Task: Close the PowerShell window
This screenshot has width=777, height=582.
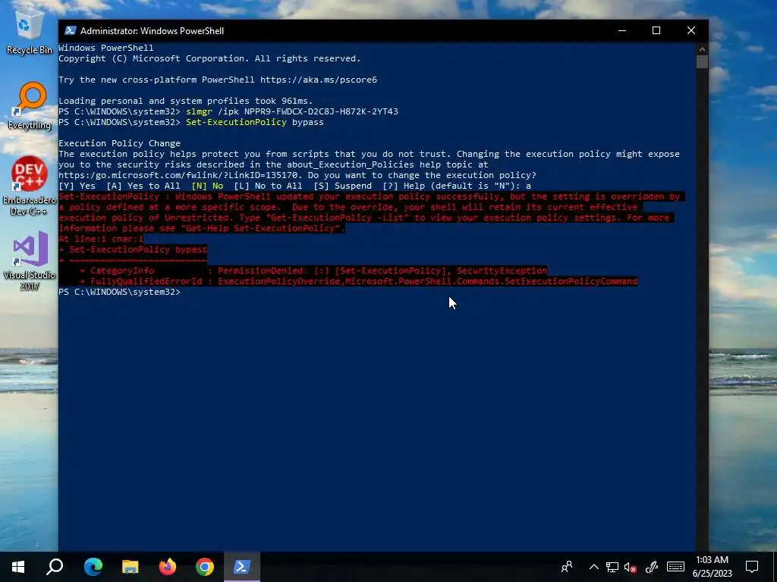Action: pyautogui.click(x=691, y=30)
